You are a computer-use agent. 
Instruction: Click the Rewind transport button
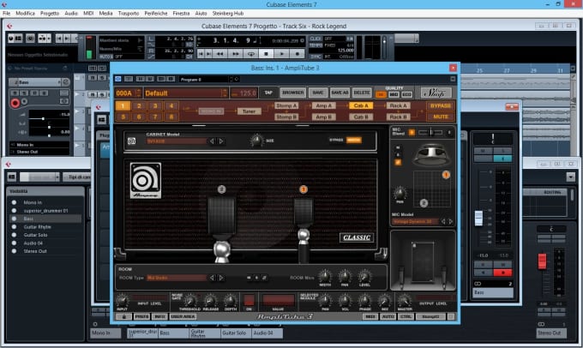219,54
